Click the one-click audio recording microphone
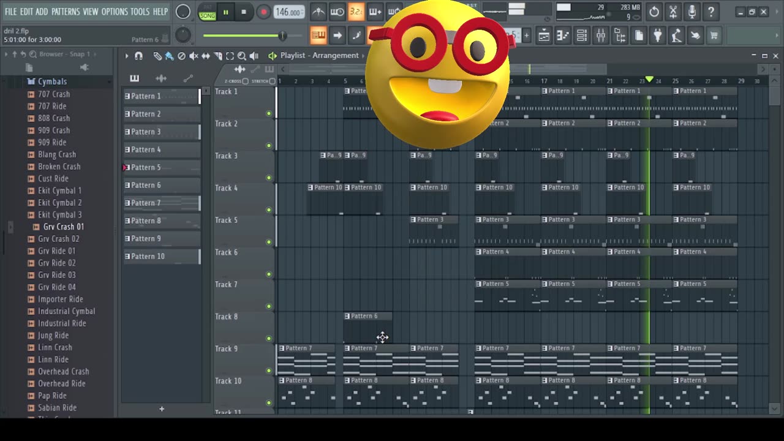 (692, 12)
